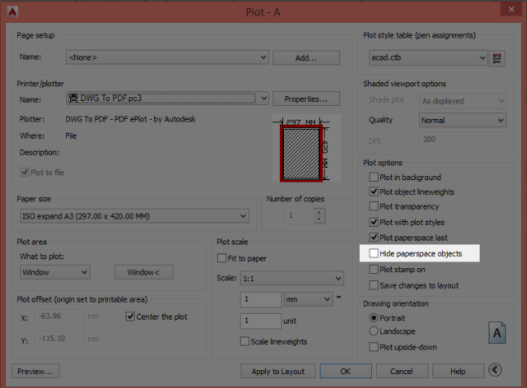This screenshot has height=388, width=527.
Task: Click the scale unit value input field
Action: pyautogui.click(x=259, y=320)
